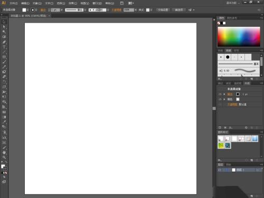The height and width of the screenshot is (198, 264).
Task: Select the large round brush in Brushes panel
Action: pos(228,57)
